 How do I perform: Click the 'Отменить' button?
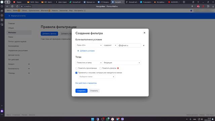94,91
